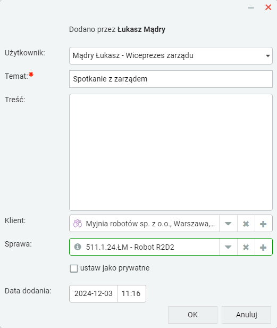Viewport: 277px width, 328px height.
Task: Click the 'Data dodania:' label
Action: pyautogui.click(x=28, y=291)
